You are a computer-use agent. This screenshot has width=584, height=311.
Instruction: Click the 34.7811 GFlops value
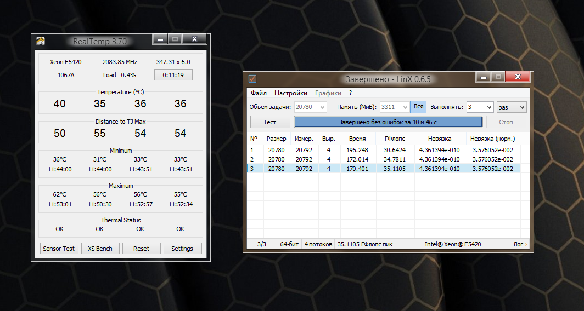point(395,159)
